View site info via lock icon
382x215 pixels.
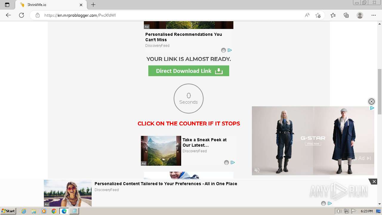pyautogui.click(x=38, y=15)
